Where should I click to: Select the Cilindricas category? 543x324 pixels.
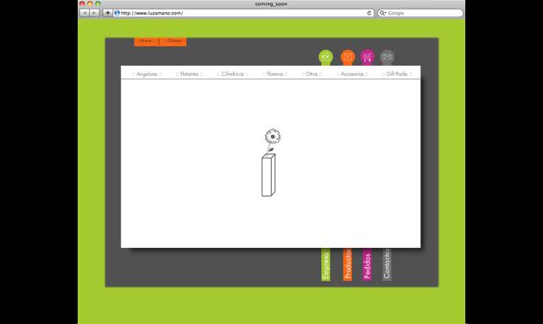(232, 73)
